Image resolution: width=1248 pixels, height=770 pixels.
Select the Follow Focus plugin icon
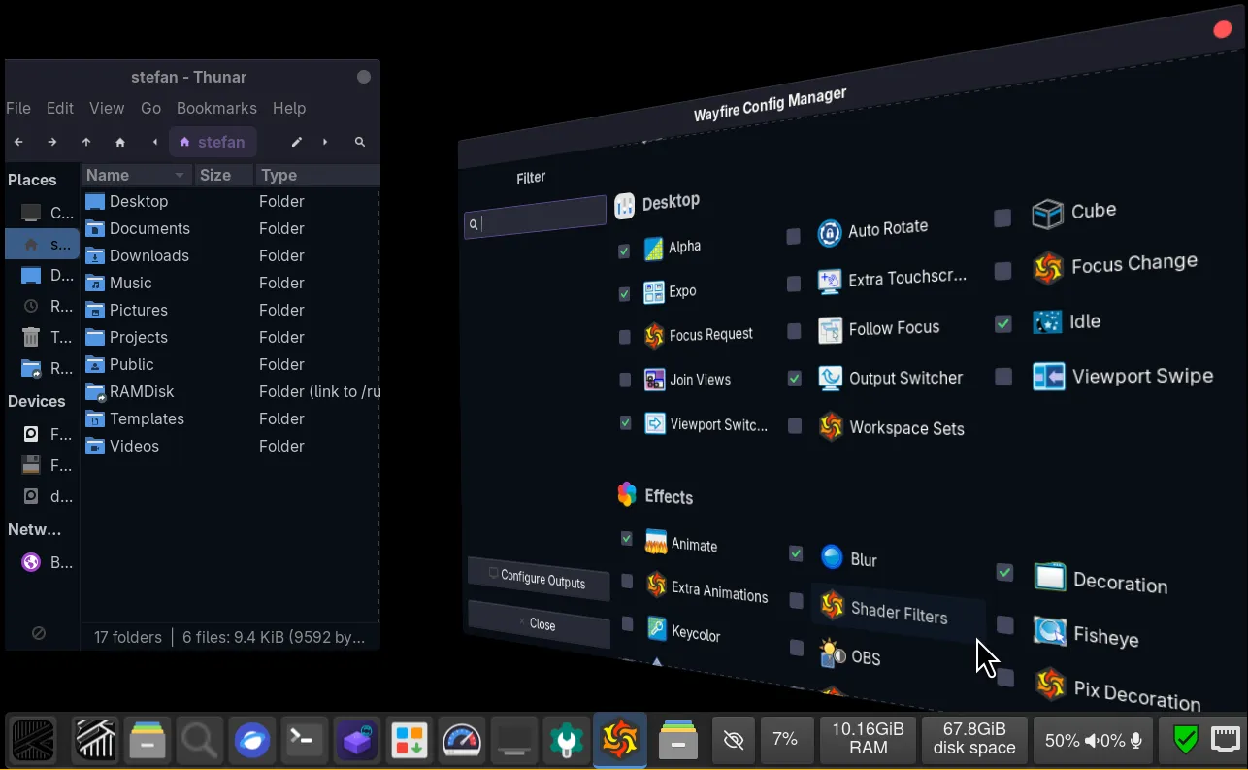[830, 330]
